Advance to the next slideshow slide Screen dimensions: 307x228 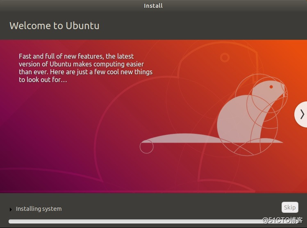point(301,114)
